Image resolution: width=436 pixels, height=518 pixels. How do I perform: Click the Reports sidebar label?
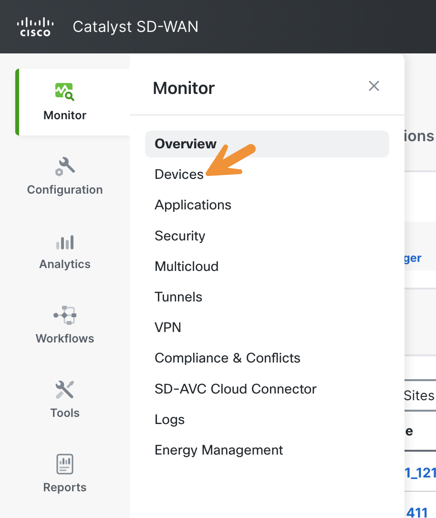coord(65,487)
